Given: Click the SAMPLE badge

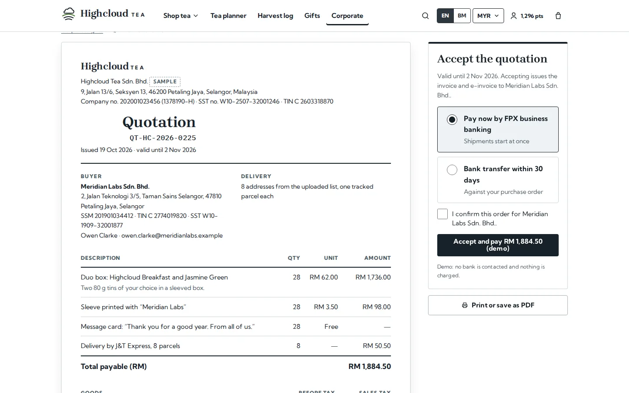Looking at the screenshot, I should tap(165, 82).
